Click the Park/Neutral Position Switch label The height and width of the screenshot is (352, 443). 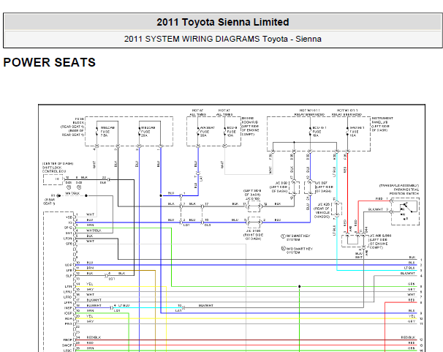coord(404,192)
